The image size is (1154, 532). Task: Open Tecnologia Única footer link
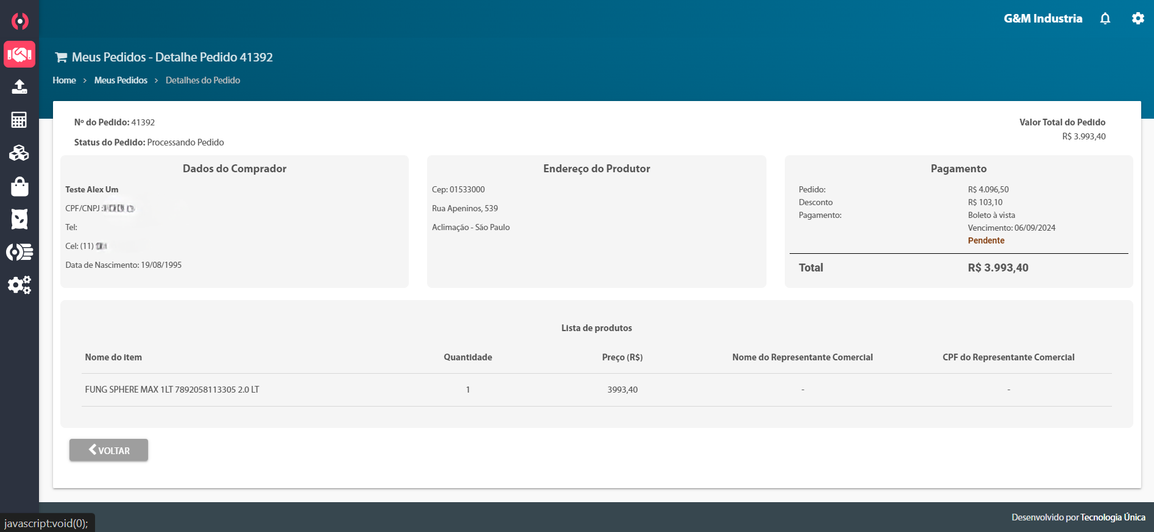(x=1113, y=517)
